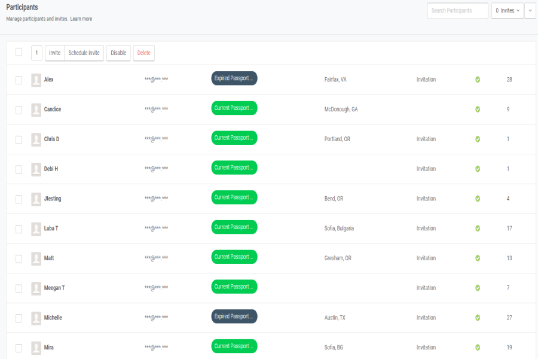Click the location Bend, OR

(334, 199)
